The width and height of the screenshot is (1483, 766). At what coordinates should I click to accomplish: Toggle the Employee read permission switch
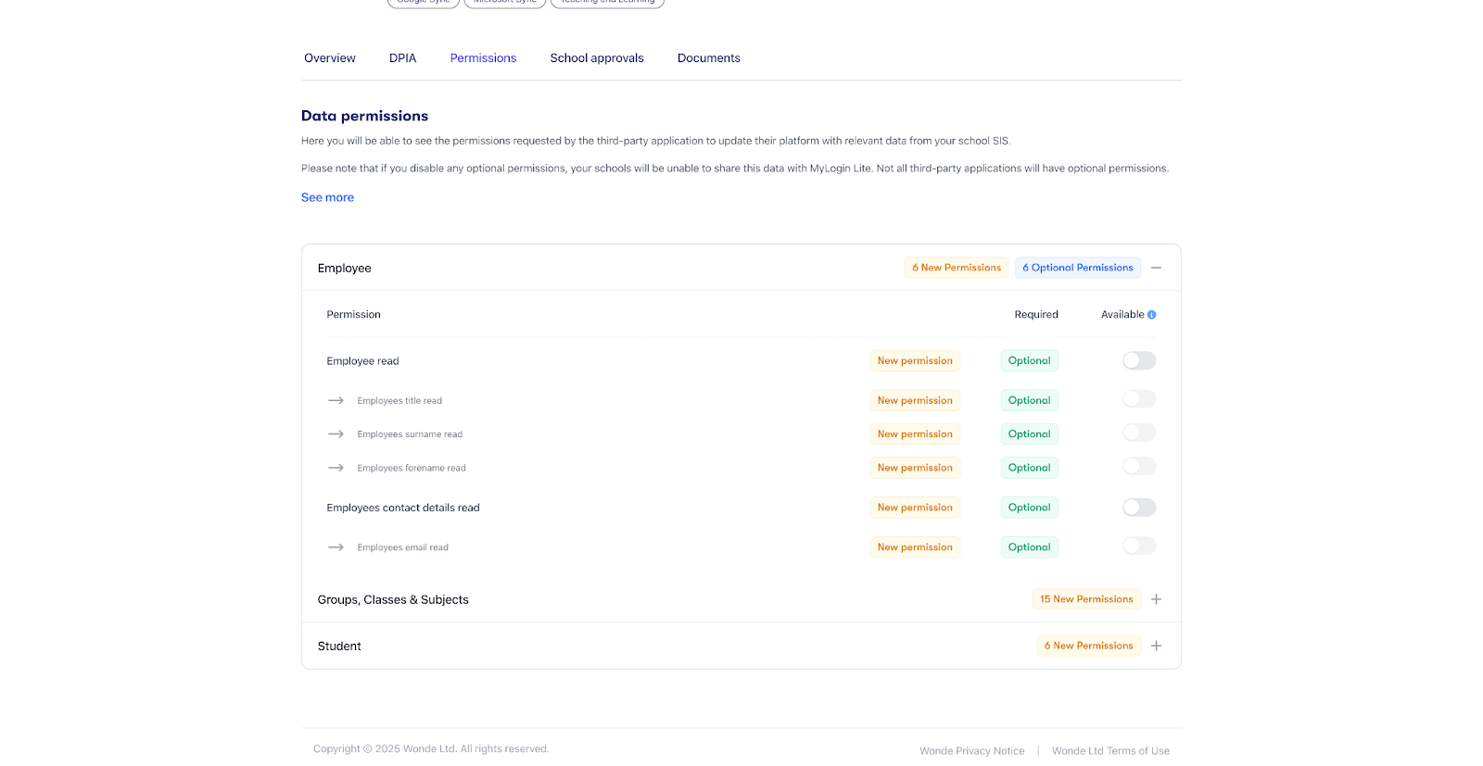[1138, 361]
